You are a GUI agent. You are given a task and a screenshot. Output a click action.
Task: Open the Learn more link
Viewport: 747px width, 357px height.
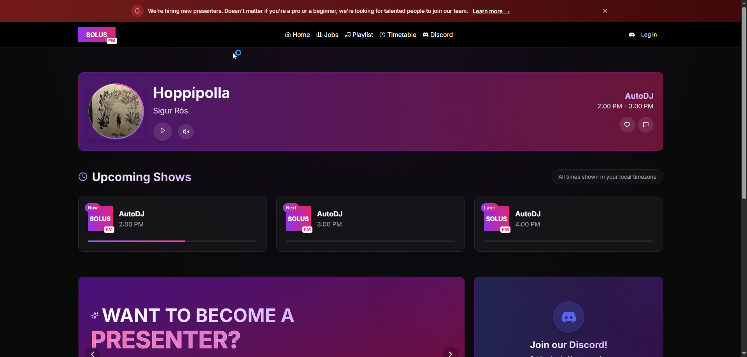pyautogui.click(x=491, y=11)
